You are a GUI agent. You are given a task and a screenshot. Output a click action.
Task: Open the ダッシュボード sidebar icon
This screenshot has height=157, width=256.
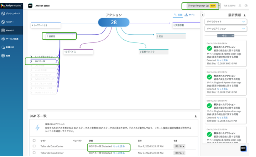point(3,14)
